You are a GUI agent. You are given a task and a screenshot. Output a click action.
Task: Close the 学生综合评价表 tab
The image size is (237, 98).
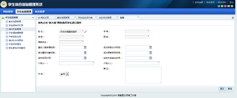coord(96,17)
